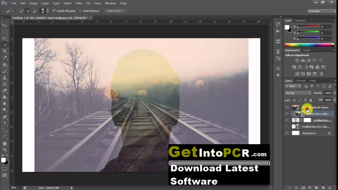The height and width of the screenshot is (190, 338).
Task: Select the Horizontal Type tool
Action: [x=4, y=123]
